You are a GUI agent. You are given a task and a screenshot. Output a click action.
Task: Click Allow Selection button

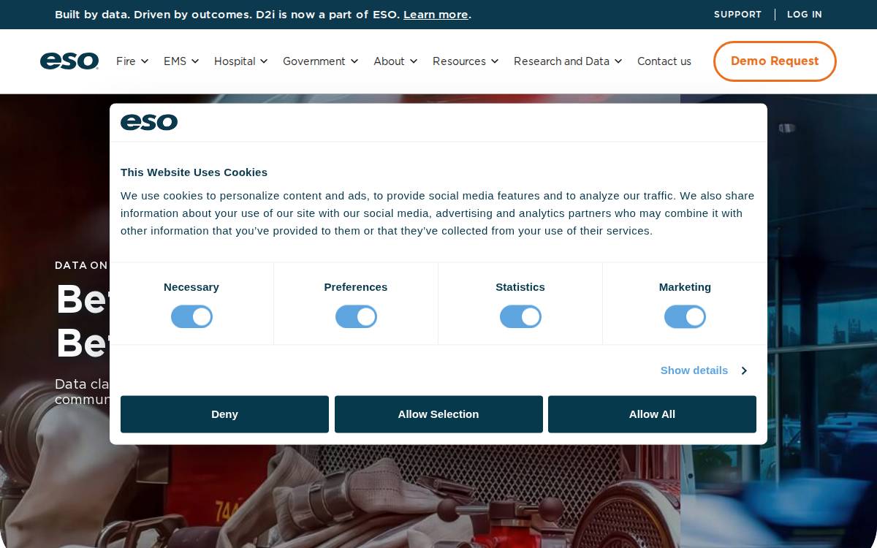tap(438, 414)
